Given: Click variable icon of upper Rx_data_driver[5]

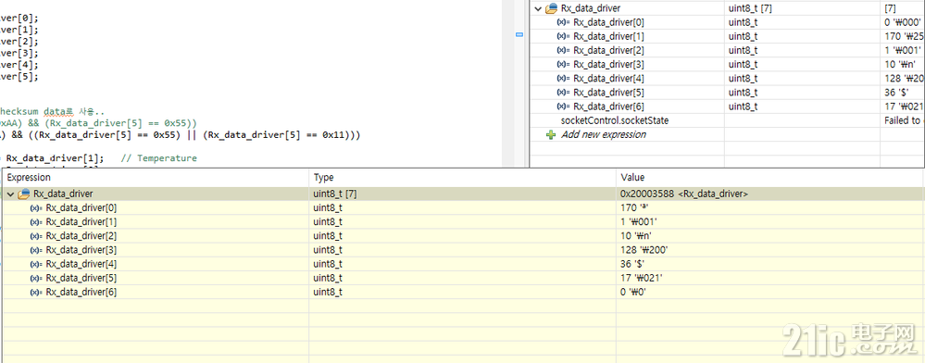Looking at the screenshot, I should [x=563, y=93].
